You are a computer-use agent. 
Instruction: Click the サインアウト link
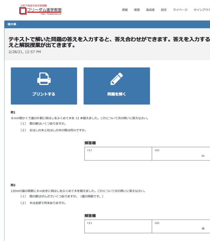tap(202, 10)
